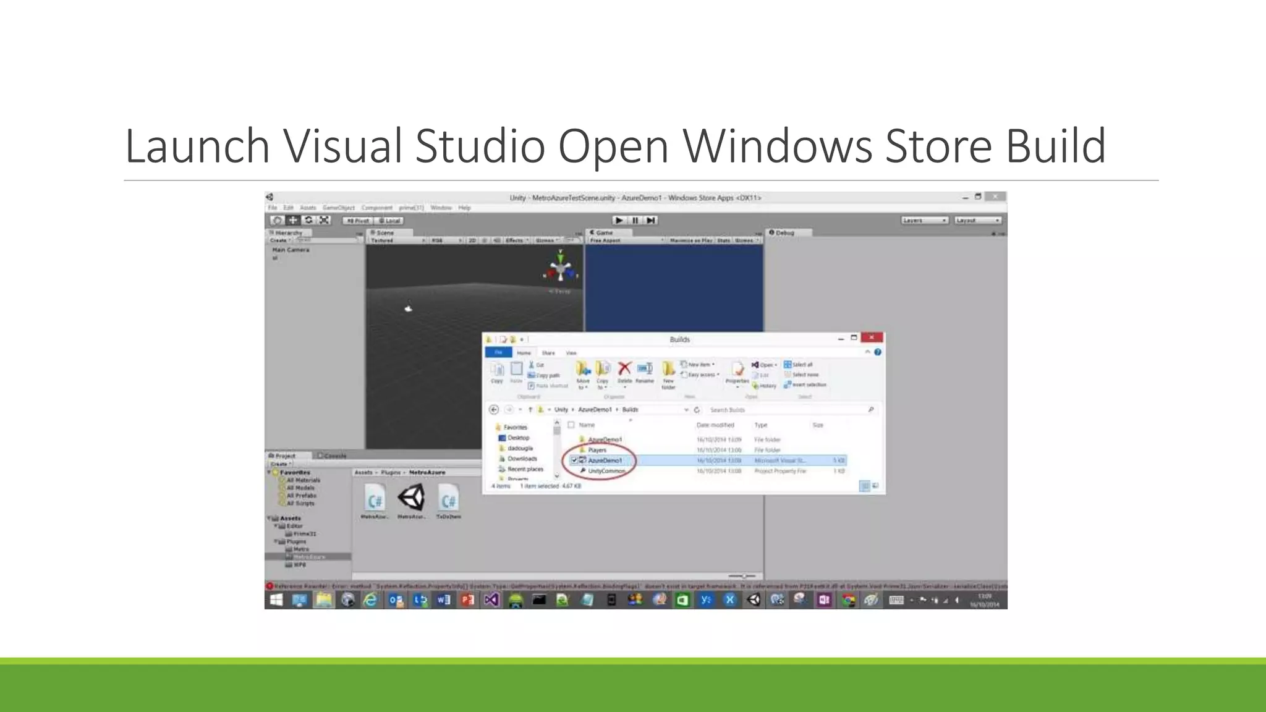This screenshot has height=712, width=1266.
Task: Toggle the Local handle rotation button
Action: point(389,221)
